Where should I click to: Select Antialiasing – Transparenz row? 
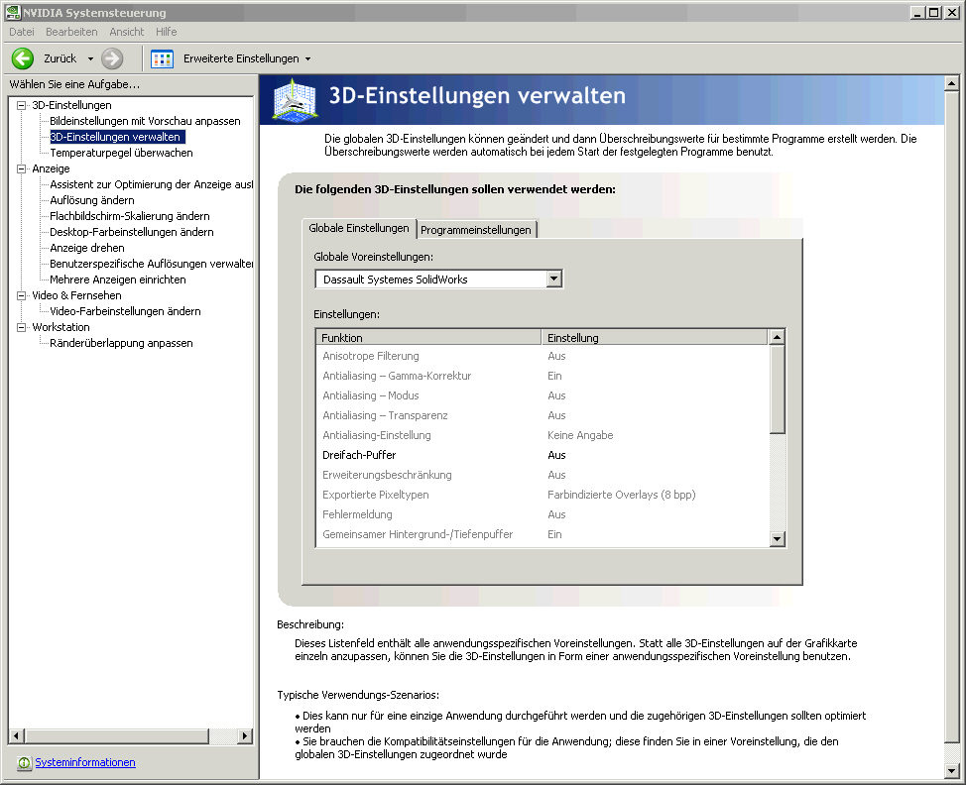tap(543, 415)
